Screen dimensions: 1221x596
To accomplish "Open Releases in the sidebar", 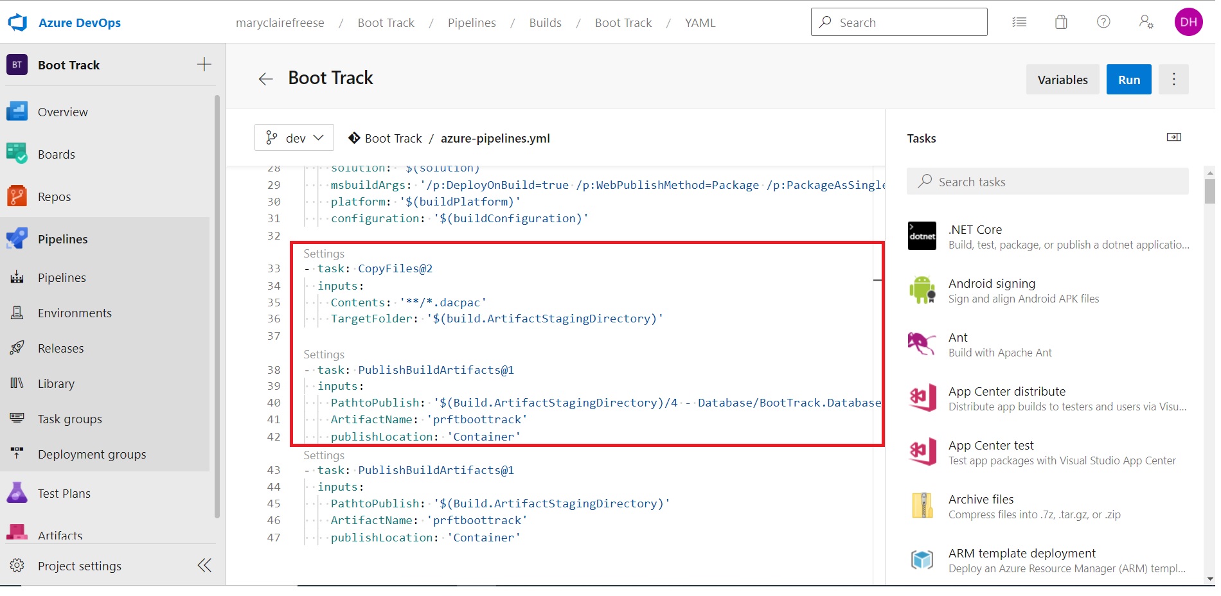I will tap(60, 348).
